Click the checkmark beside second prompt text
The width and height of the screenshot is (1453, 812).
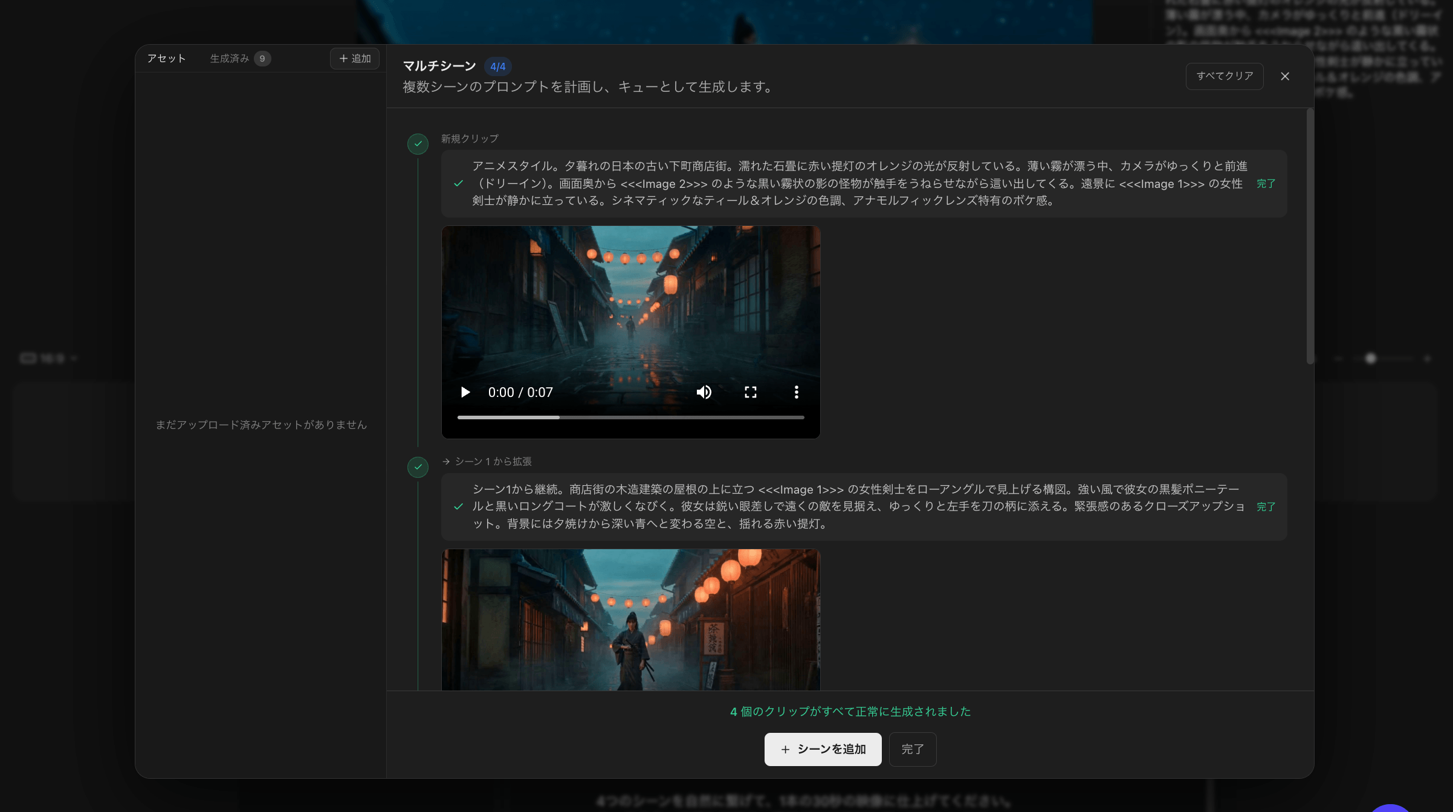pyautogui.click(x=459, y=506)
